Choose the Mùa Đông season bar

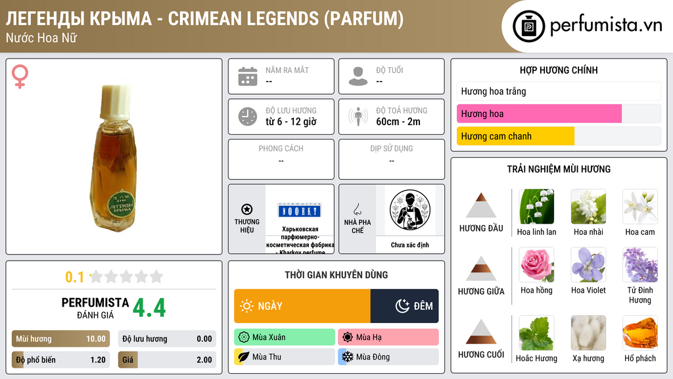(x=388, y=357)
